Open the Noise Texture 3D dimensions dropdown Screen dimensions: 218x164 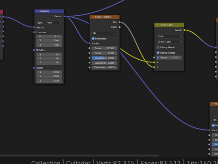[x=104, y=33]
